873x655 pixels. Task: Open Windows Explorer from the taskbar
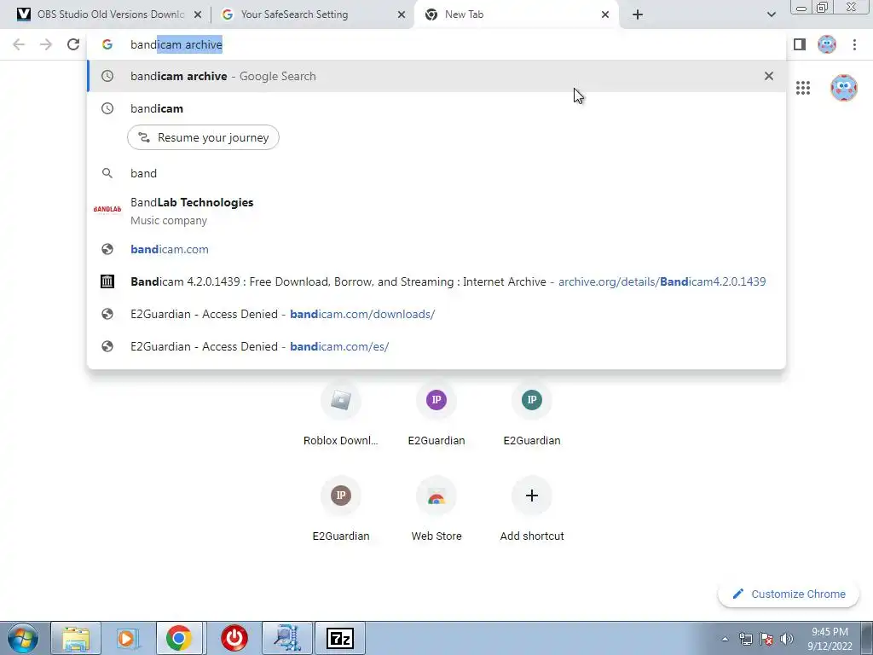tap(76, 638)
